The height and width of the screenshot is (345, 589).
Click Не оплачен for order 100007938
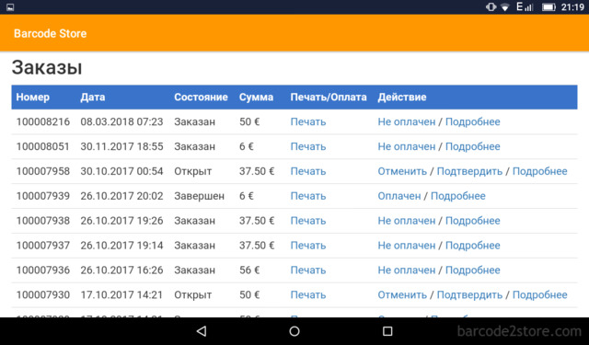407,221
